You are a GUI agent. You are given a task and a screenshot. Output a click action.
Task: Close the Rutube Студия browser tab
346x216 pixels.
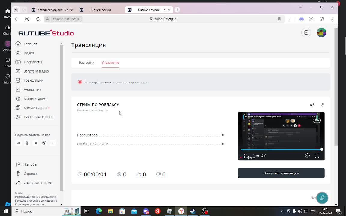[x=169, y=10]
